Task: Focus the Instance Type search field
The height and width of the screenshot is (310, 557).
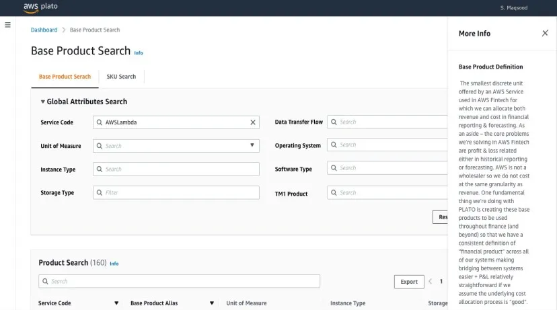Action: click(x=176, y=169)
